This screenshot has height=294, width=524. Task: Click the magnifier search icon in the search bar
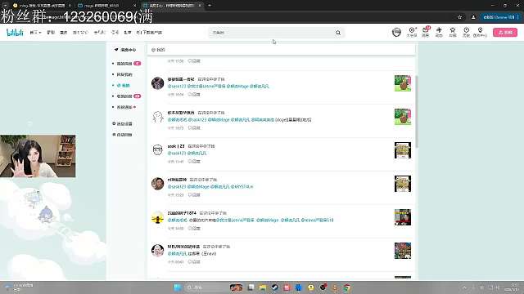338,33
